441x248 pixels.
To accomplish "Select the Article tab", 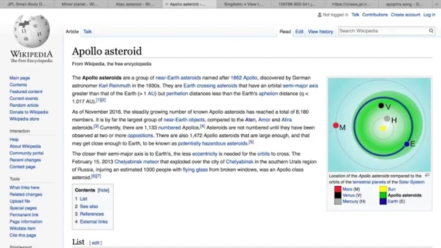I will (x=72, y=31).
